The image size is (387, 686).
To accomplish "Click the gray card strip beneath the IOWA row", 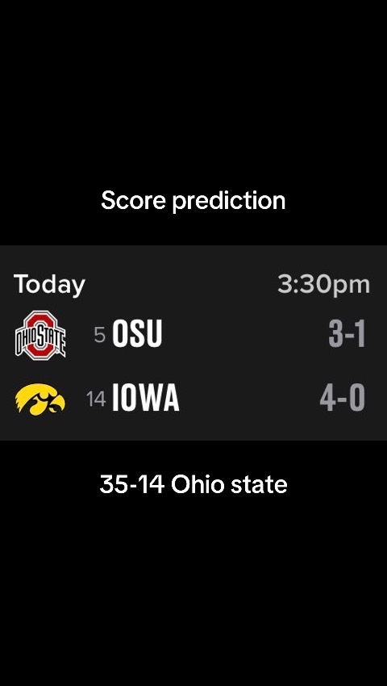I will [193, 428].
